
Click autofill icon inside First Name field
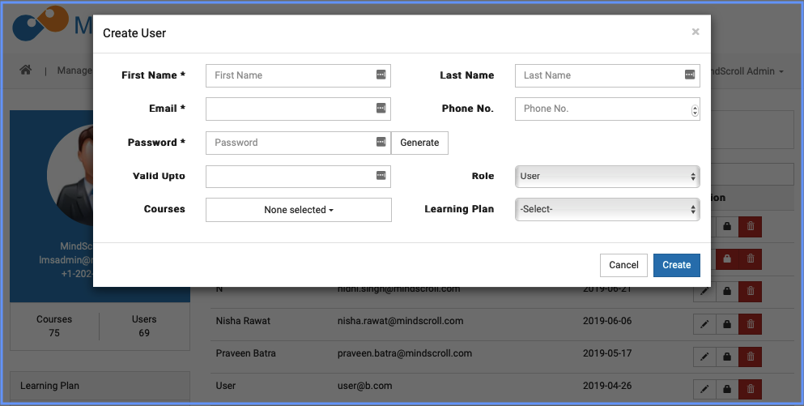tap(381, 75)
